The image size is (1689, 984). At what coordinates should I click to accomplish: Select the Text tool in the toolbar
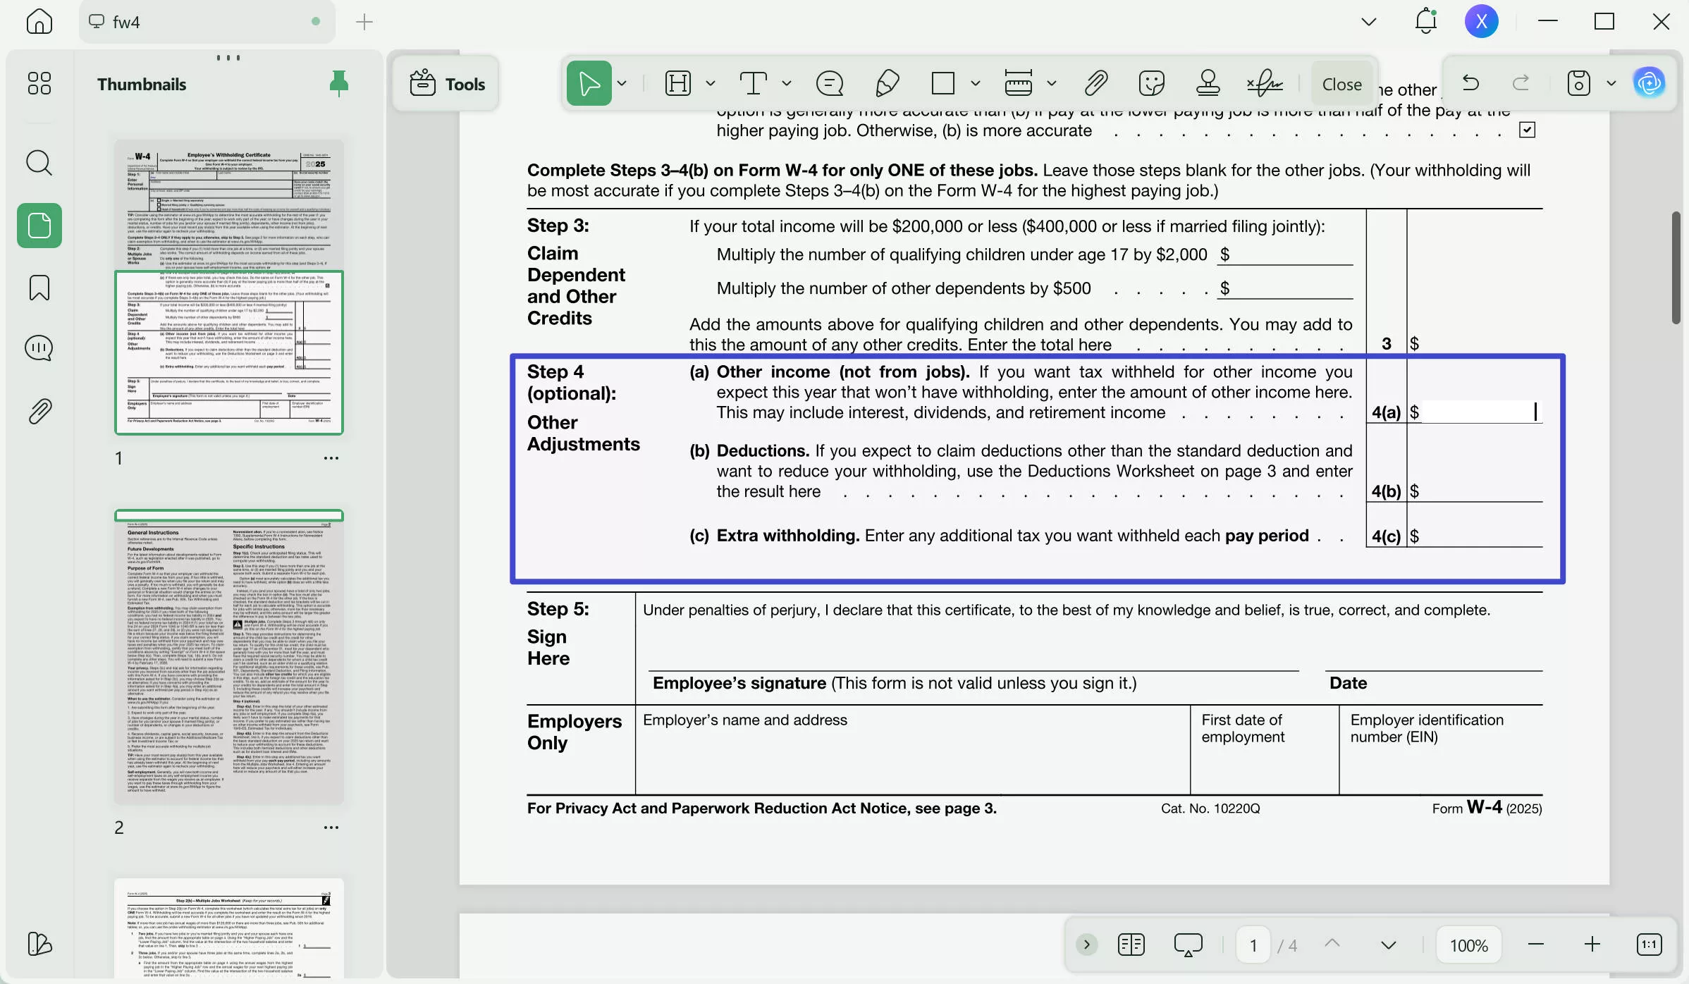pos(754,82)
